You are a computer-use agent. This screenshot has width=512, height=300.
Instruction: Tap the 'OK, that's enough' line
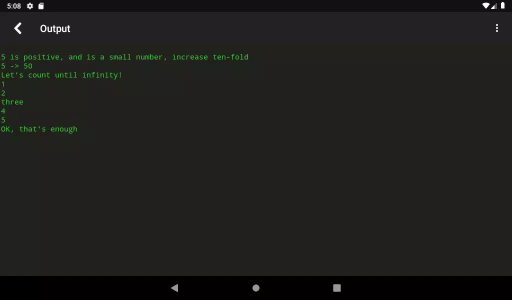[x=39, y=129]
